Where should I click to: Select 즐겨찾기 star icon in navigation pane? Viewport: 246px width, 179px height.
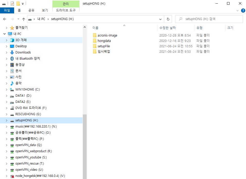tap(12, 28)
